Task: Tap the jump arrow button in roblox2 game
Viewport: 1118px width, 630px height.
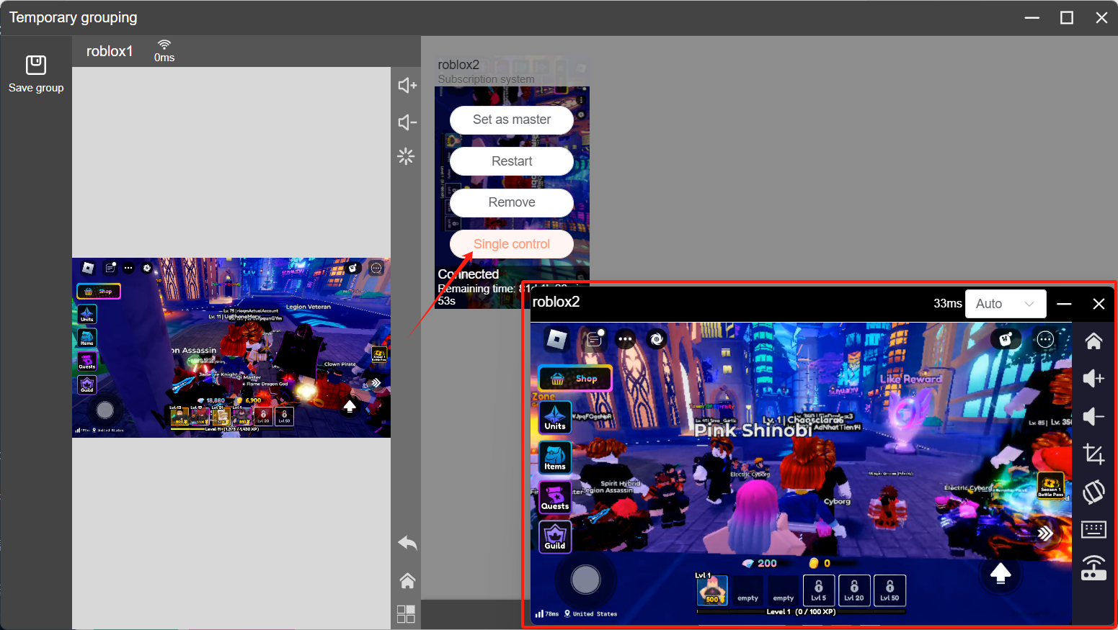Action: tap(1001, 573)
